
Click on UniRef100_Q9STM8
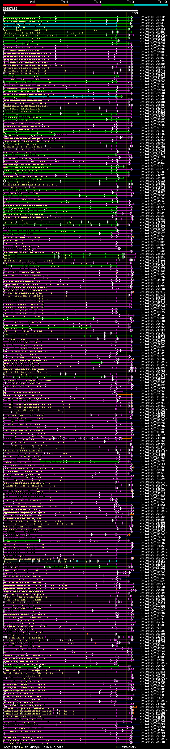(x=152, y=64)
